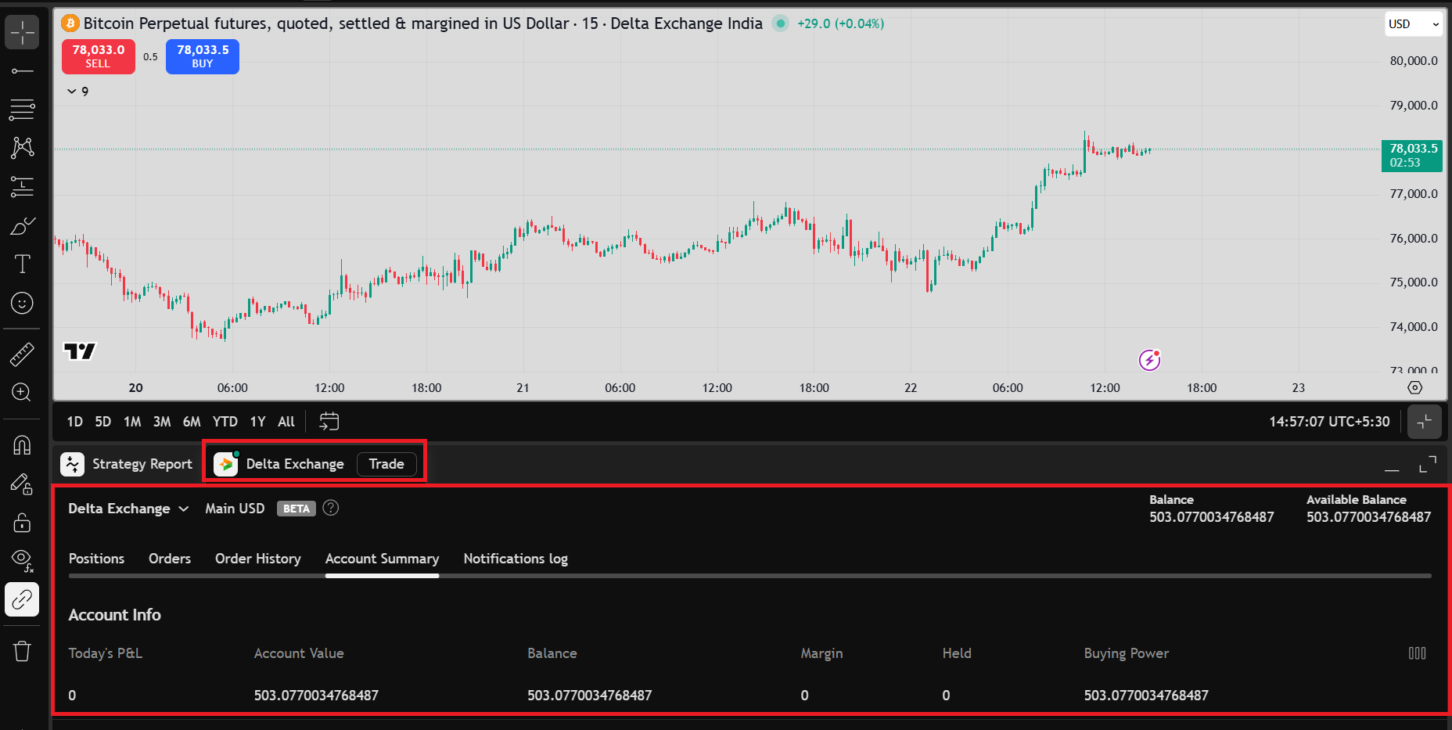The height and width of the screenshot is (730, 1452).
Task: Click the panel toggle icon beside the clock
Action: 1425,422
